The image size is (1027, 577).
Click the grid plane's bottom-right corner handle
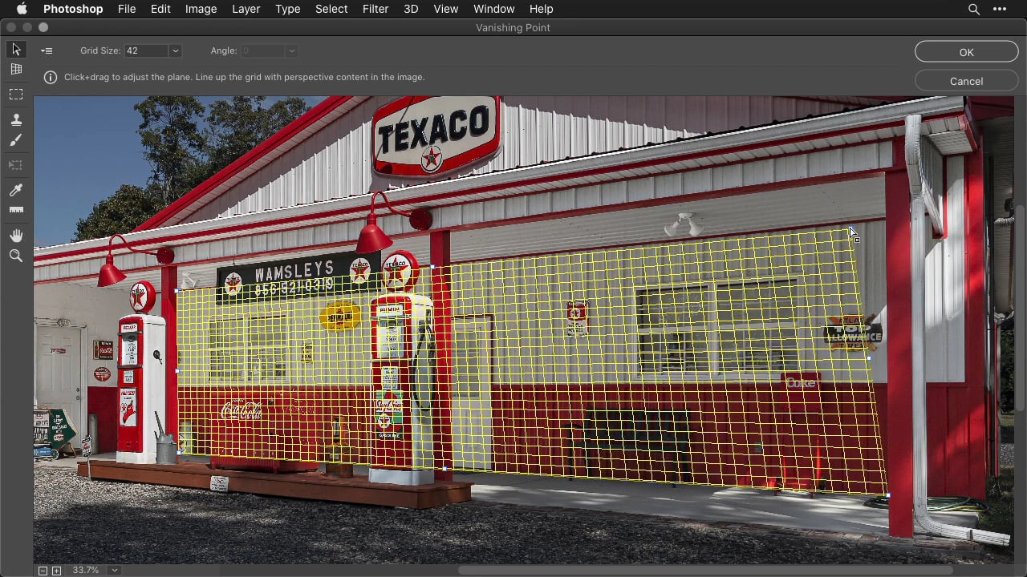(887, 495)
